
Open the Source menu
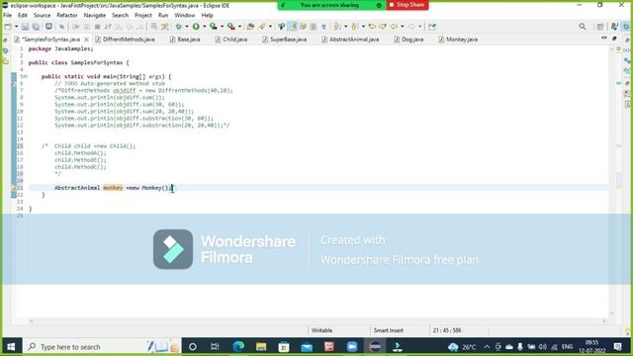(x=42, y=16)
